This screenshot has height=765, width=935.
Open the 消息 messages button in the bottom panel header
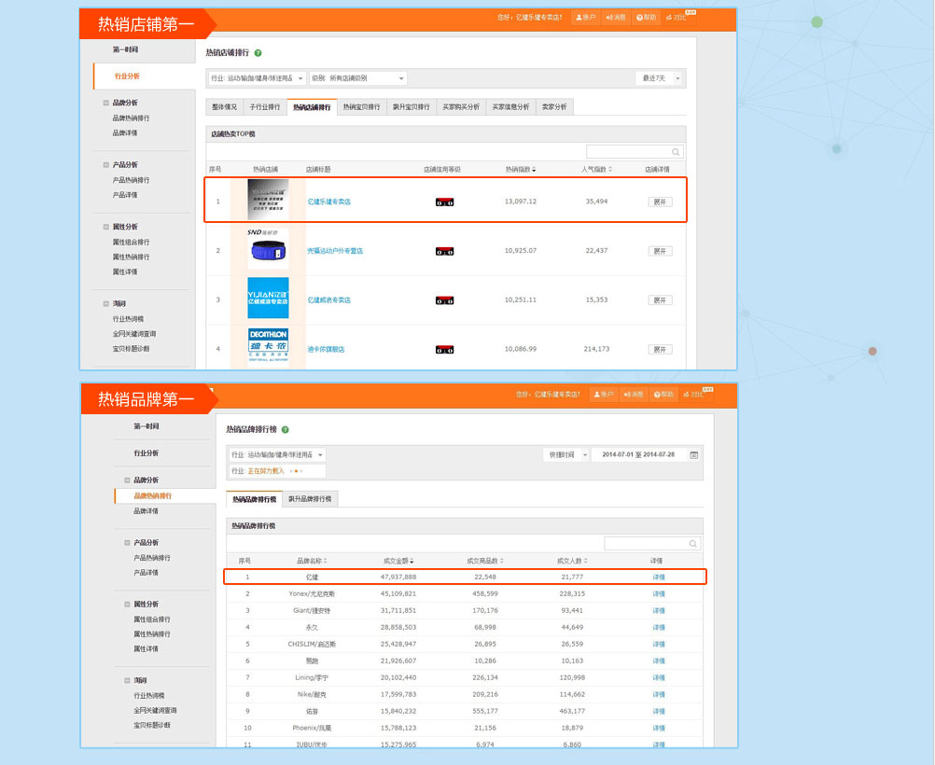(634, 394)
